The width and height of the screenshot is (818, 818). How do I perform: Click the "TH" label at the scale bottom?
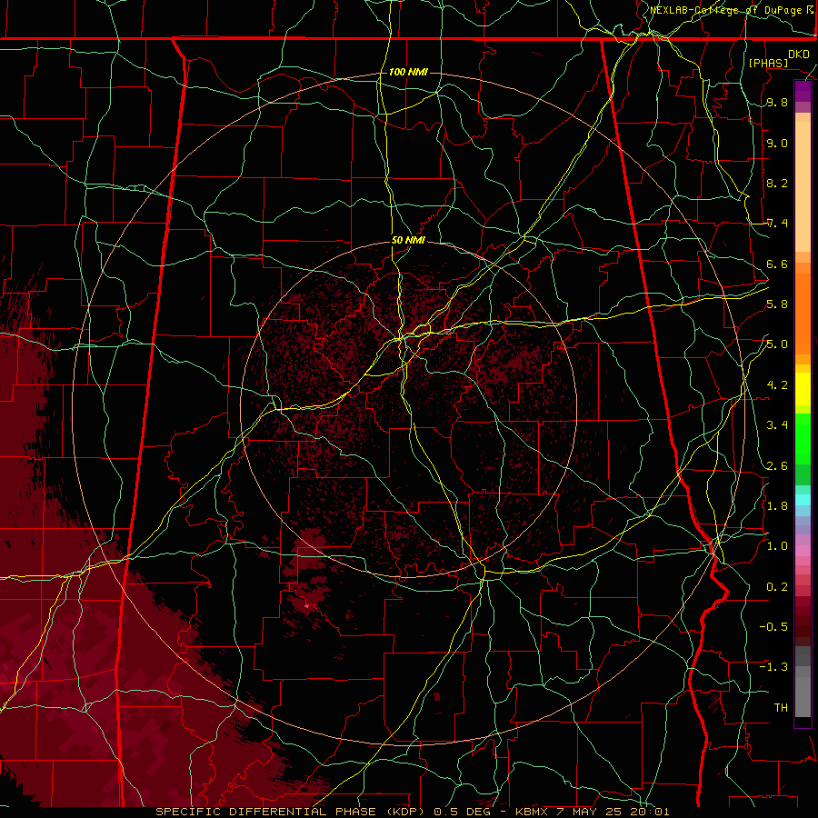tap(781, 707)
